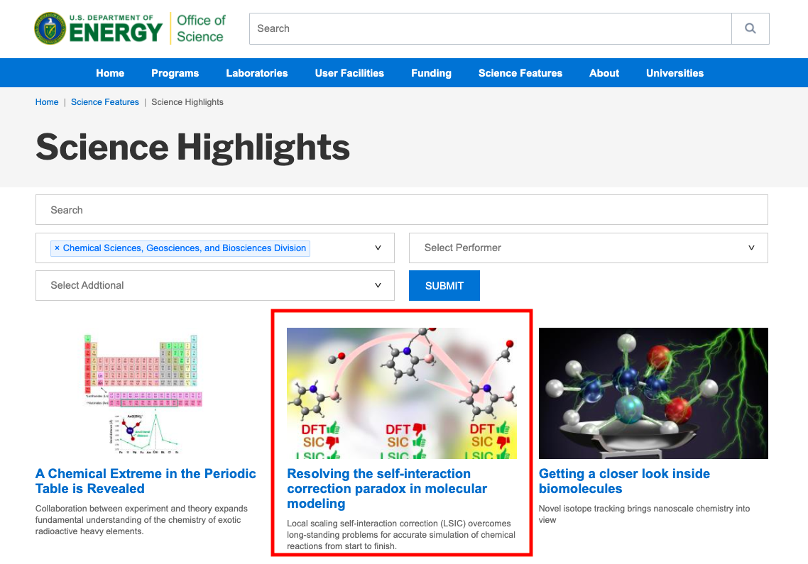Click the 'Science Highlights' breadcrumb text

pyautogui.click(x=187, y=102)
